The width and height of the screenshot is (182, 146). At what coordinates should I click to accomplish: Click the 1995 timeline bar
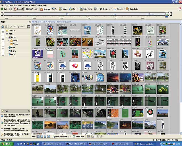coord(67,14)
